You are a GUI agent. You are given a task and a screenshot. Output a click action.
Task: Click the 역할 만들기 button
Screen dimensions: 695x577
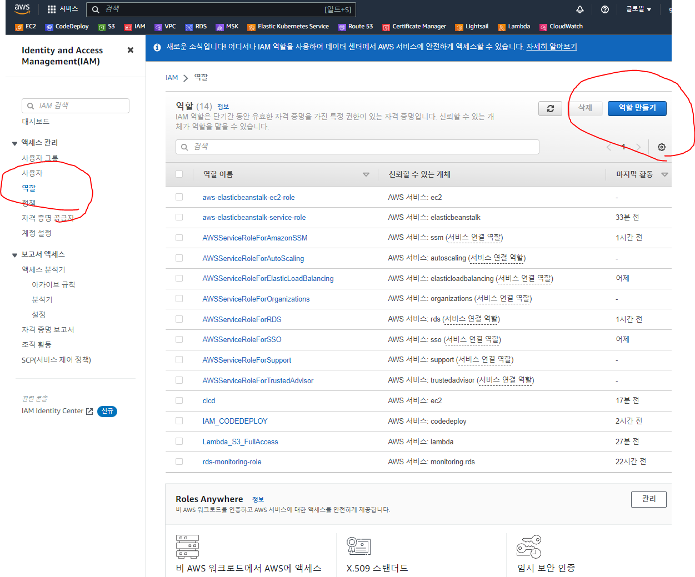coord(637,108)
